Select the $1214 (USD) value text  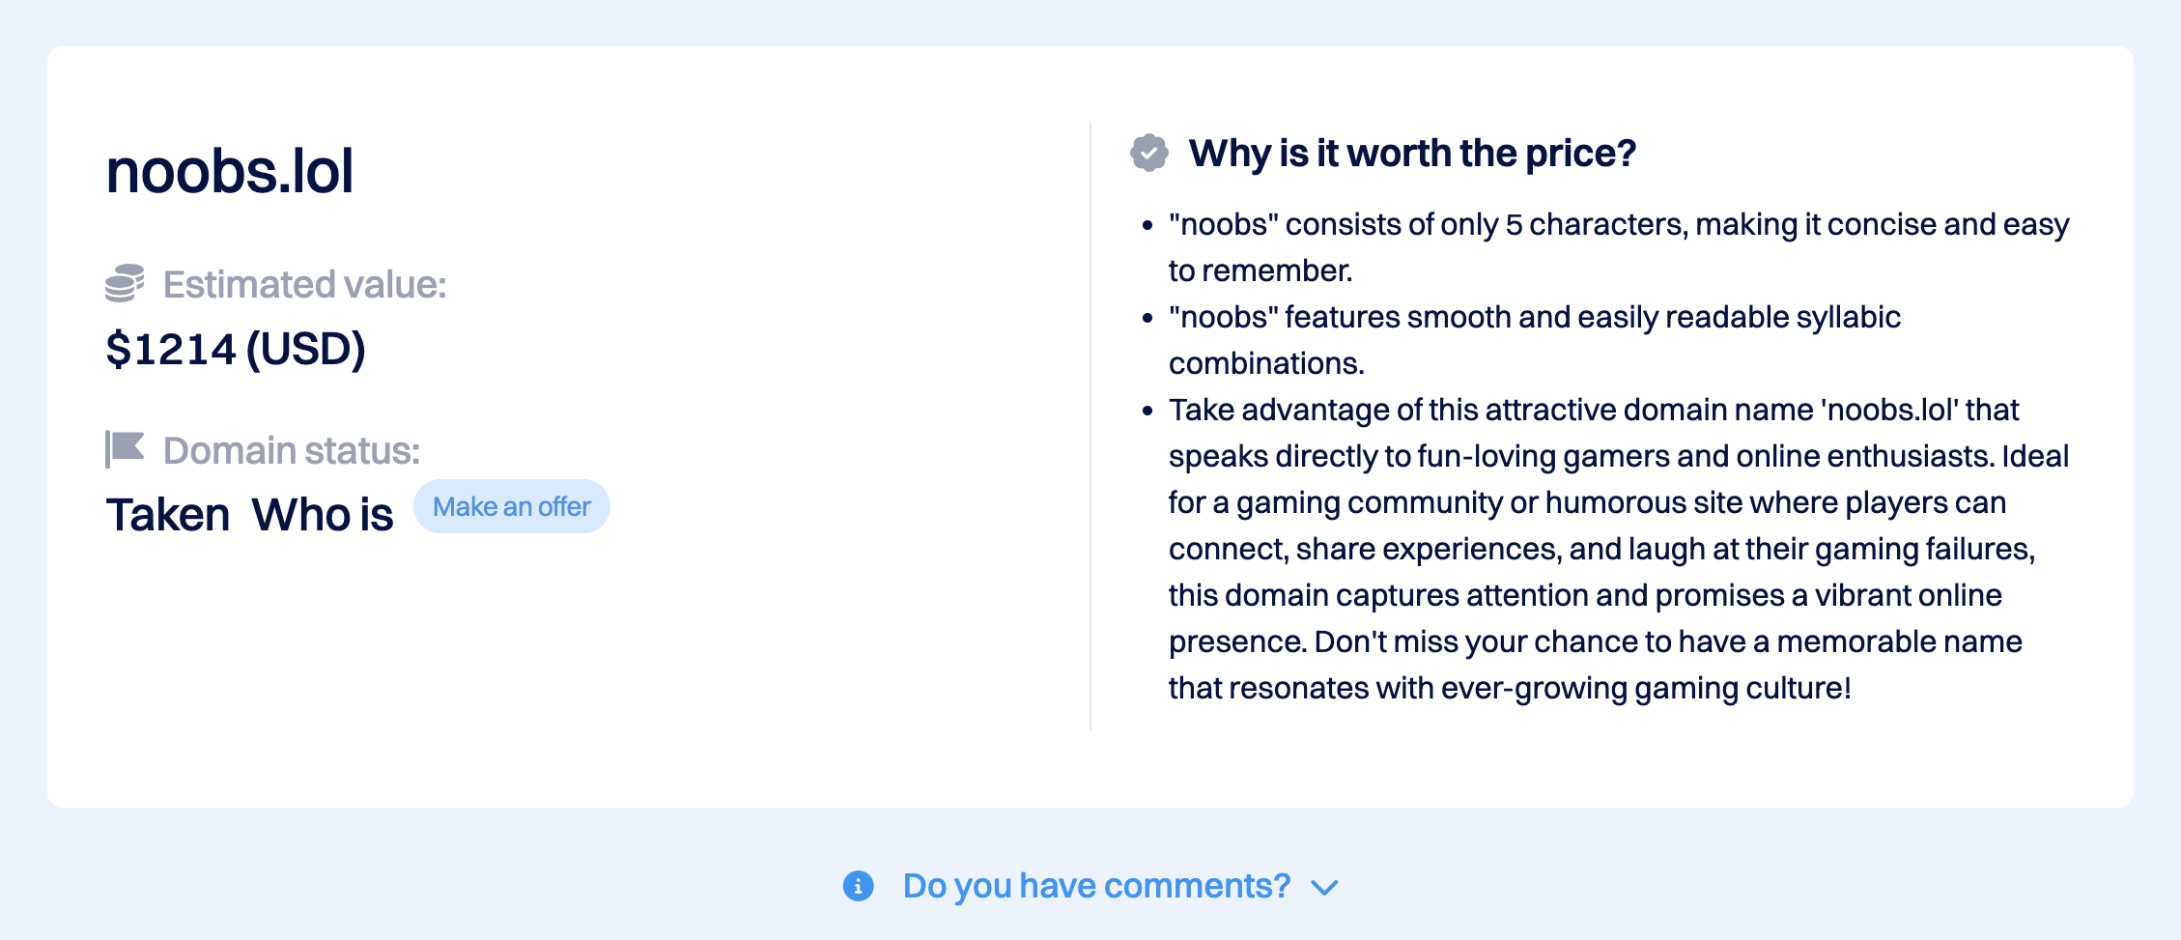[x=236, y=349]
